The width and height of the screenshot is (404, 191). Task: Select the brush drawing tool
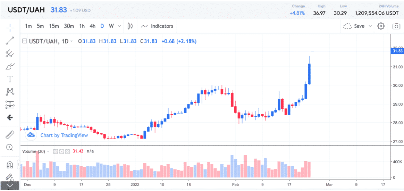(10, 66)
